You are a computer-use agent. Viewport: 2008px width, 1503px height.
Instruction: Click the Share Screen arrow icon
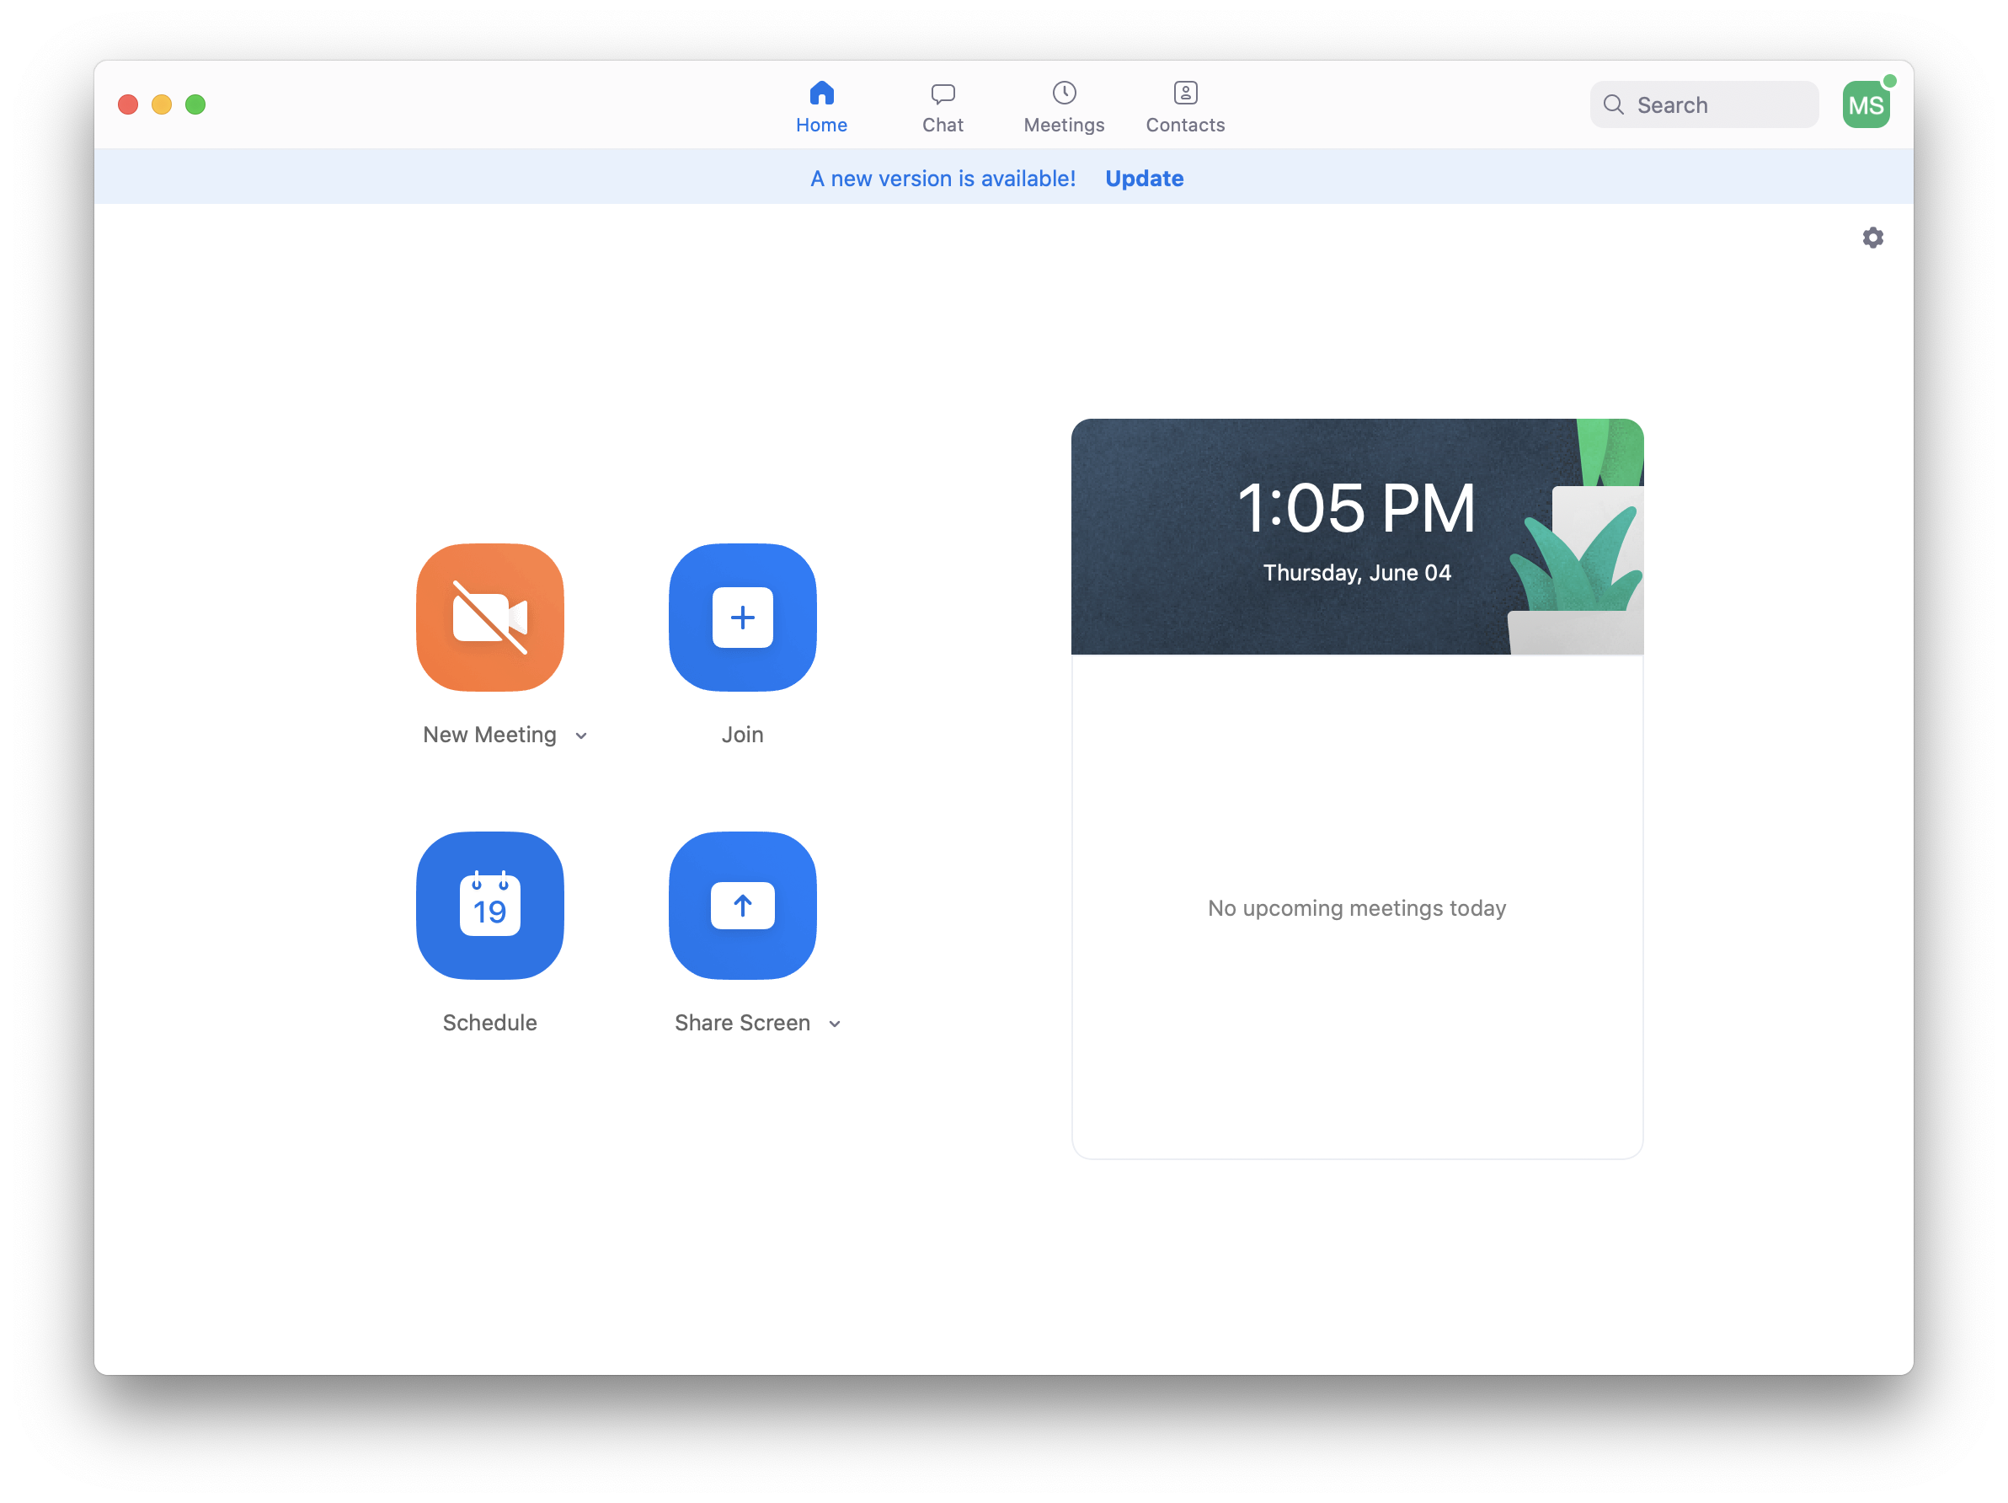[742, 906]
